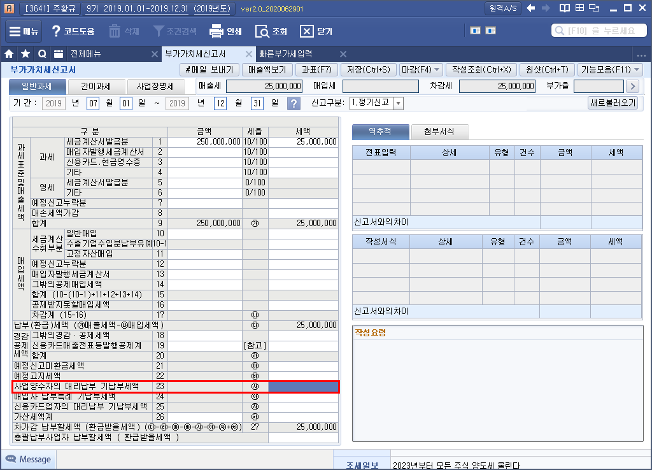Open the 신고구분 dropdown

(399, 103)
